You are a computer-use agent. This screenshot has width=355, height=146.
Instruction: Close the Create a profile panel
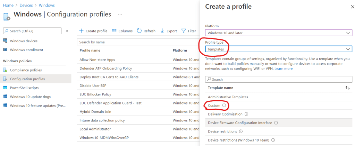[x=348, y=7]
